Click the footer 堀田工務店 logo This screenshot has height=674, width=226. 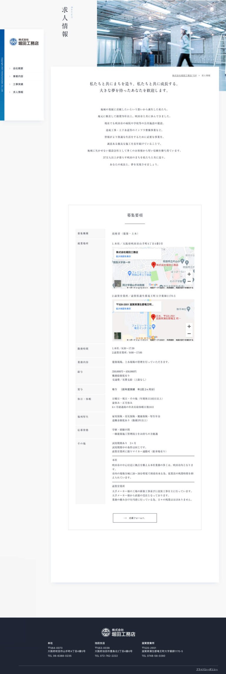(118, 632)
